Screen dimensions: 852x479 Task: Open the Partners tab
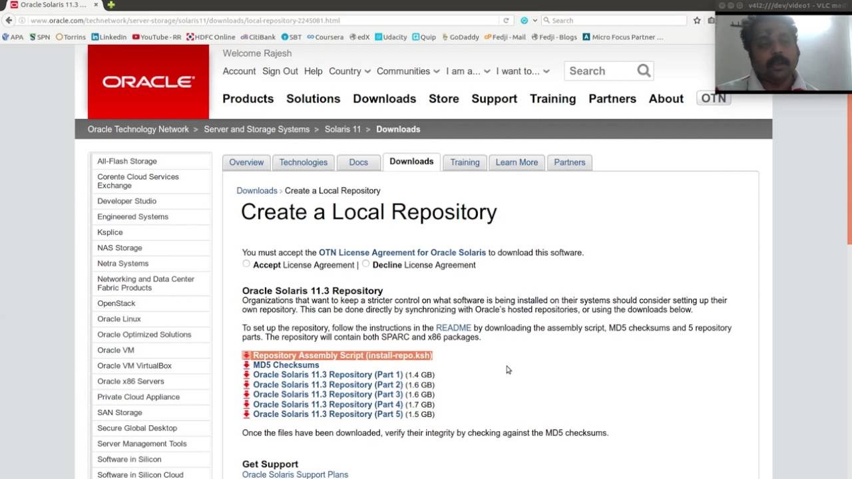click(570, 162)
